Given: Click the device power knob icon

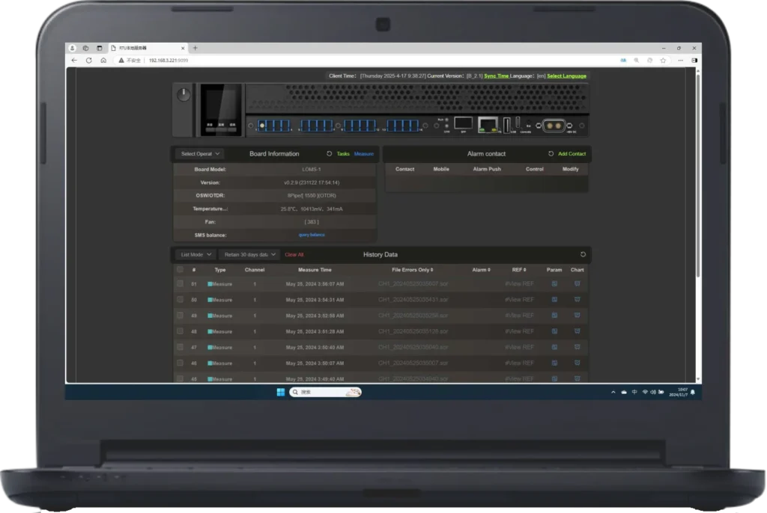Looking at the screenshot, I should (184, 94).
